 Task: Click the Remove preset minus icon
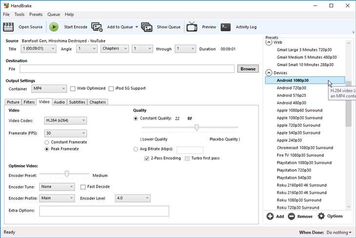[291, 216]
